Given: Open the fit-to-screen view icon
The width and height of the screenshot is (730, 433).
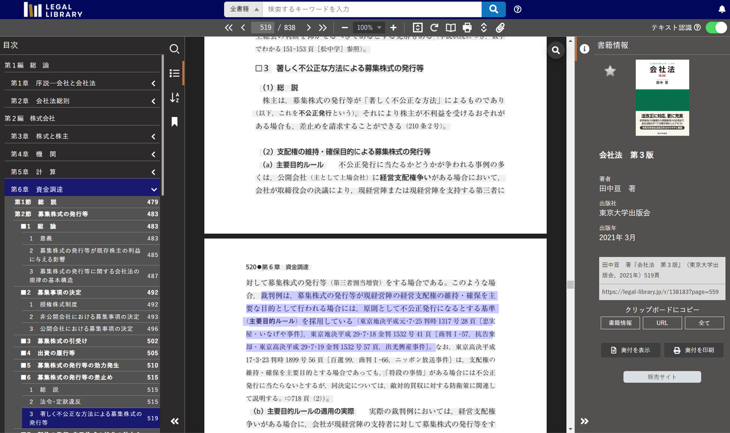Looking at the screenshot, I should [417, 28].
